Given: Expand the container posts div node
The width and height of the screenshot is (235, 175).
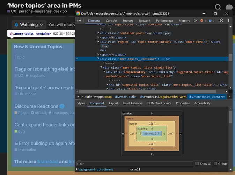Looking at the screenshot, I should point(98,33).
